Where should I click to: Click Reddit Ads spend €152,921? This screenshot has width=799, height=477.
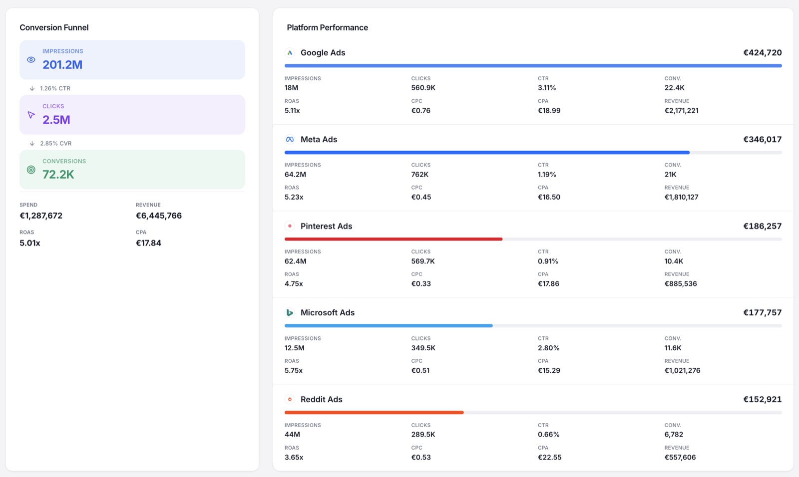[x=763, y=399]
